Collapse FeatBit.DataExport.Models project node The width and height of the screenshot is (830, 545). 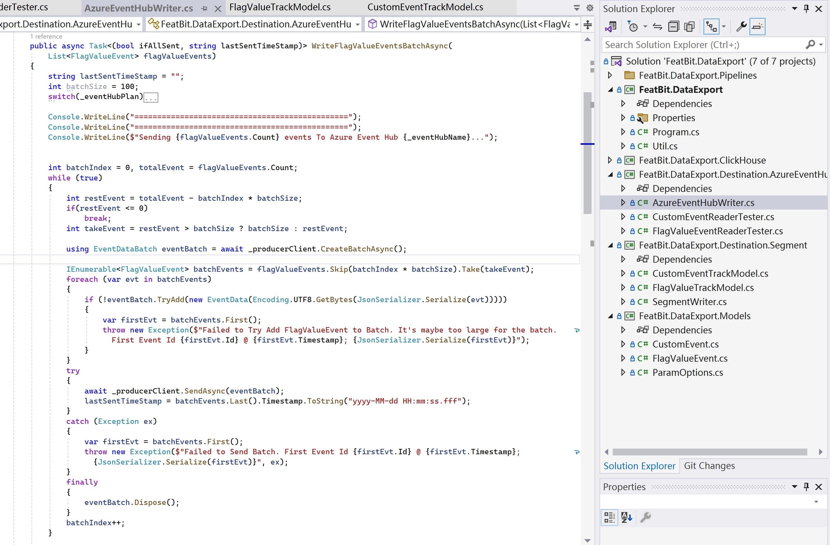(x=610, y=316)
